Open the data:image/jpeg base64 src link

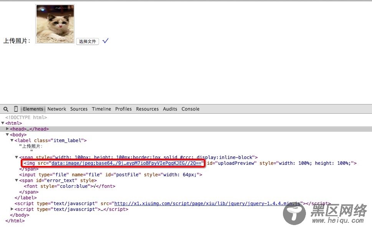click(127, 163)
